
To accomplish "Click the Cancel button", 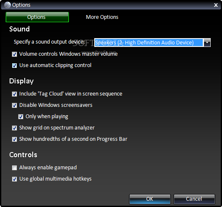I will coord(194,199).
